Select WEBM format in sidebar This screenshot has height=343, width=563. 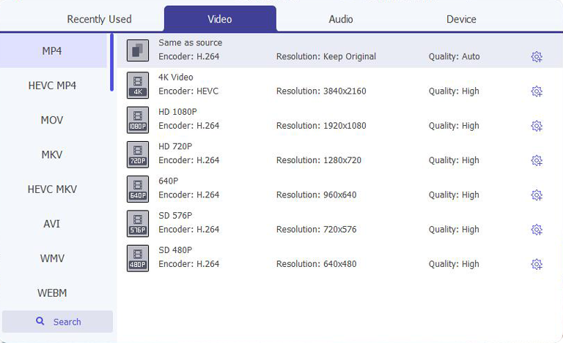click(54, 293)
